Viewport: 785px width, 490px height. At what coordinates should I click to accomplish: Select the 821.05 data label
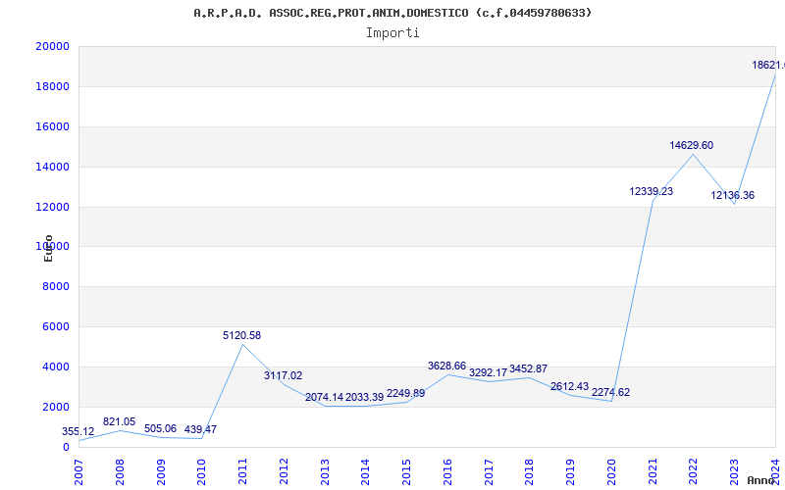tap(119, 422)
